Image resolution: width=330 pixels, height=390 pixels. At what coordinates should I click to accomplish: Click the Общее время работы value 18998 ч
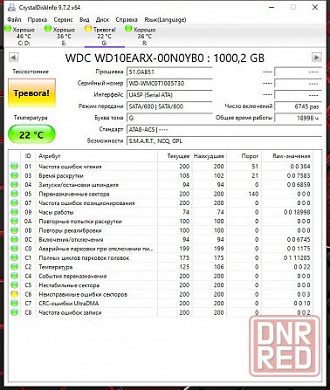pos(298,118)
